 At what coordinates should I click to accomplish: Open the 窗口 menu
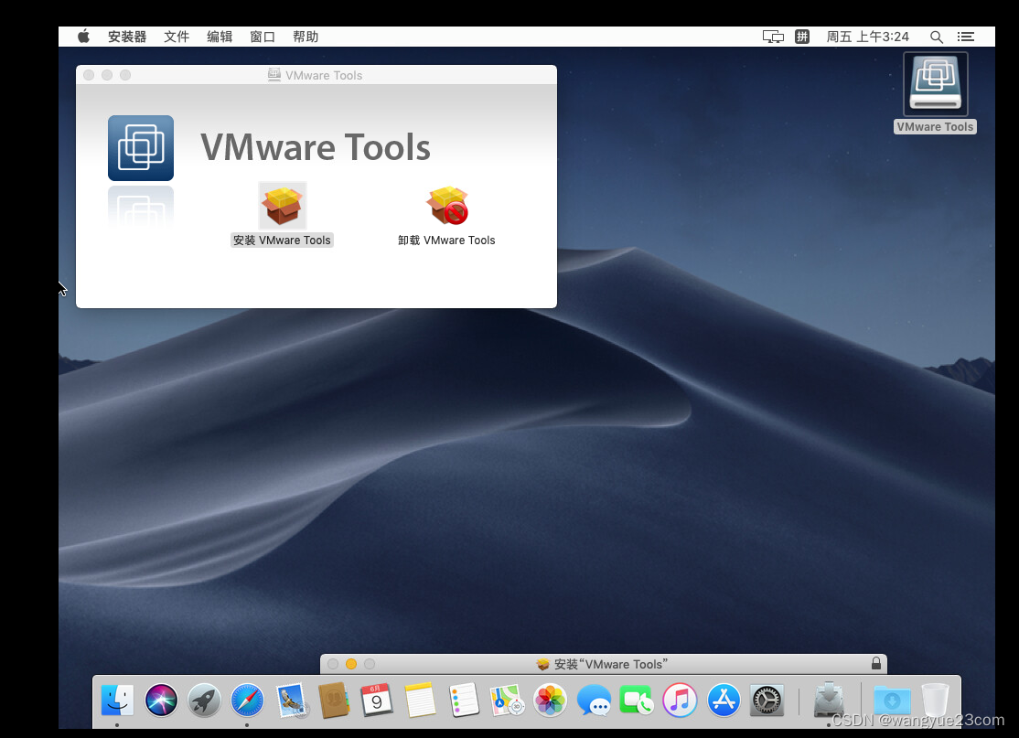tap(263, 37)
